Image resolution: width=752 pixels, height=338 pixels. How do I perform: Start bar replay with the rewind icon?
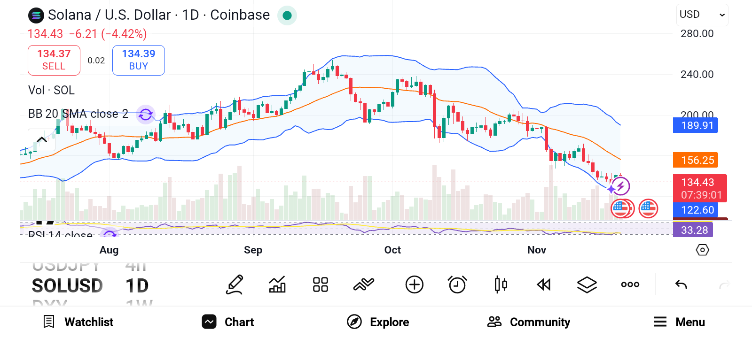[544, 284]
